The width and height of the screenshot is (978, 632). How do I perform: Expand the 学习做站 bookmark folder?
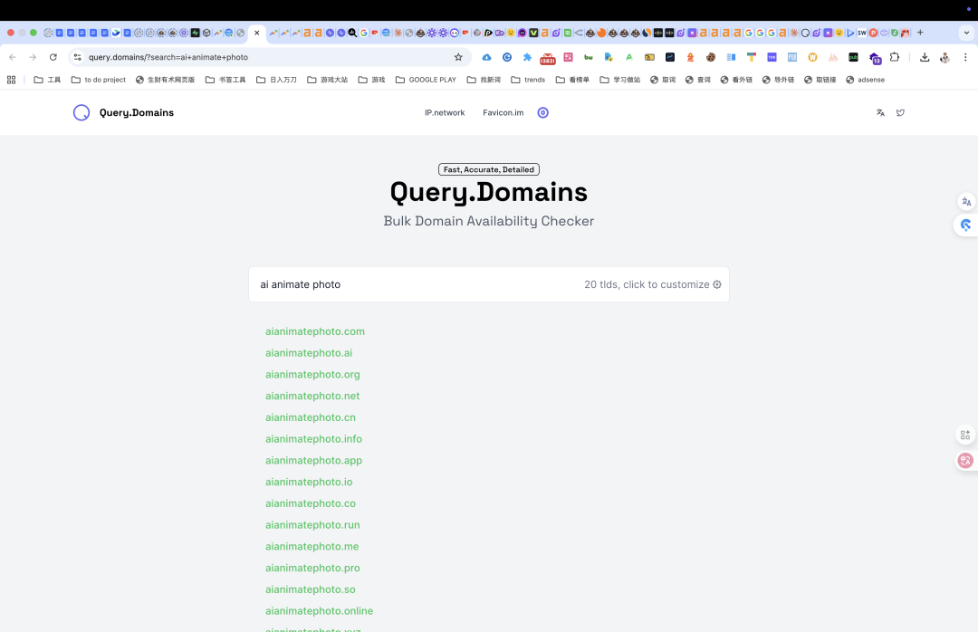pyautogui.click(x=620, y=80)
